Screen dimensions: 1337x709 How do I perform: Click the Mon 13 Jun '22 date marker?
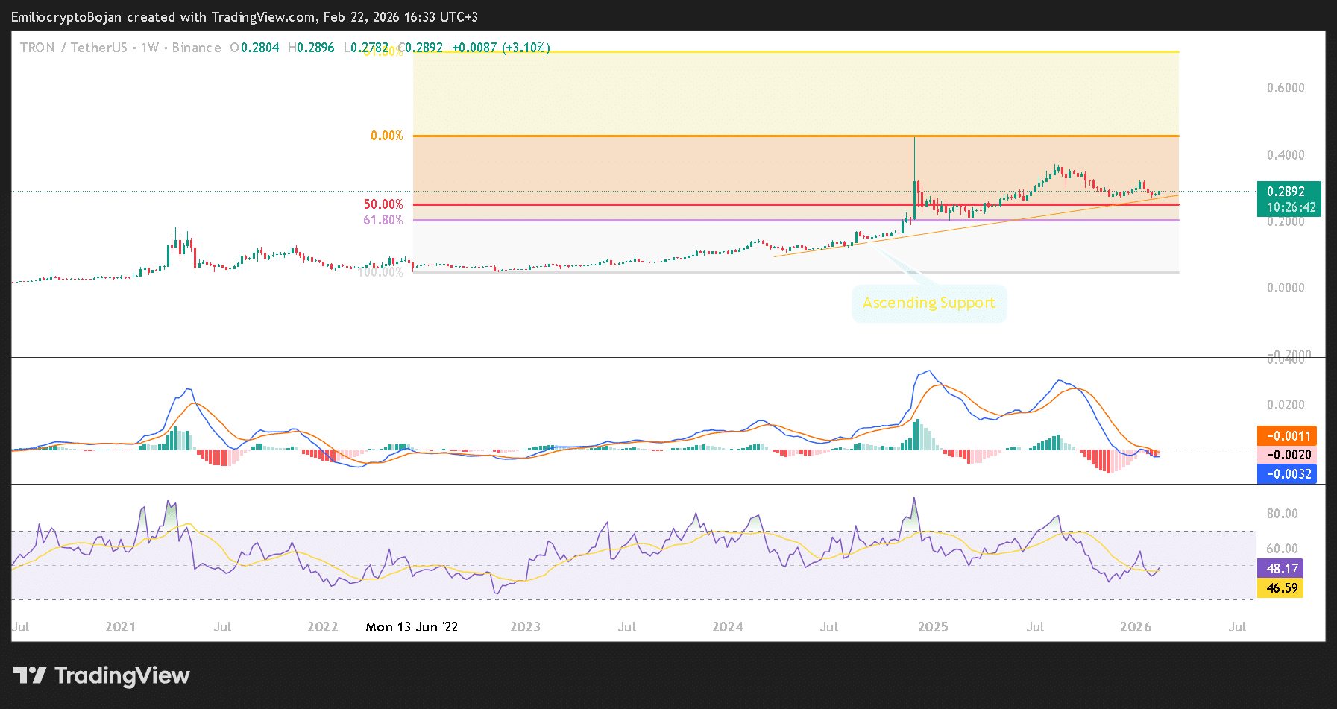pyautogui.click(x=412, y=627)
